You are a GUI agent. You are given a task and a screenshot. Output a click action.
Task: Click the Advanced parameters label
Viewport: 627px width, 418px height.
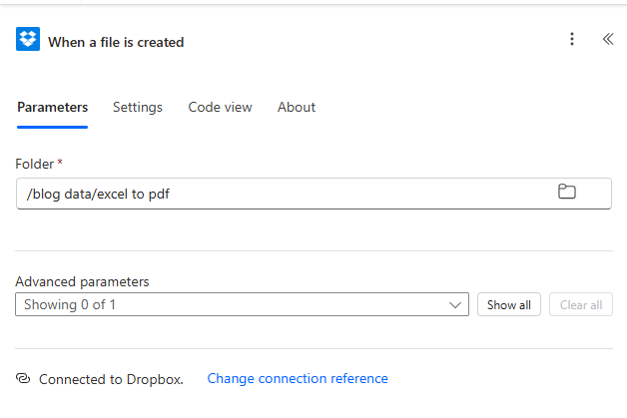point(82,282)
